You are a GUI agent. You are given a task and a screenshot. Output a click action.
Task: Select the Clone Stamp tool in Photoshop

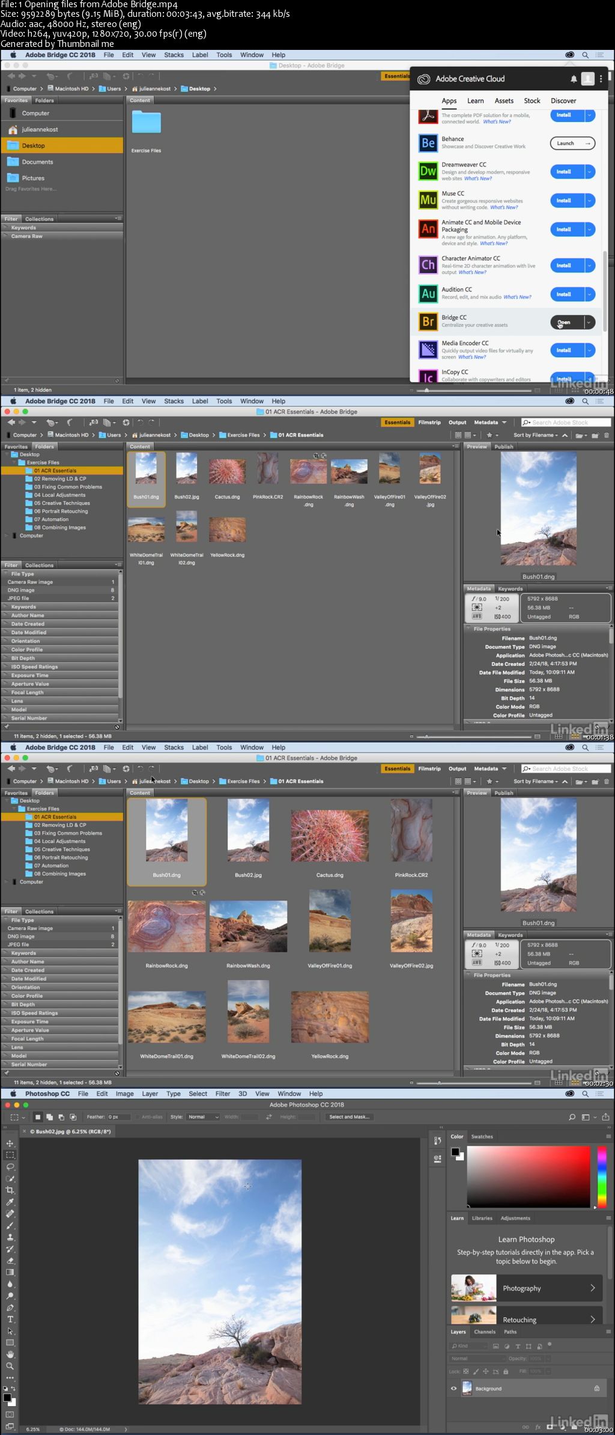point(10,1237)
